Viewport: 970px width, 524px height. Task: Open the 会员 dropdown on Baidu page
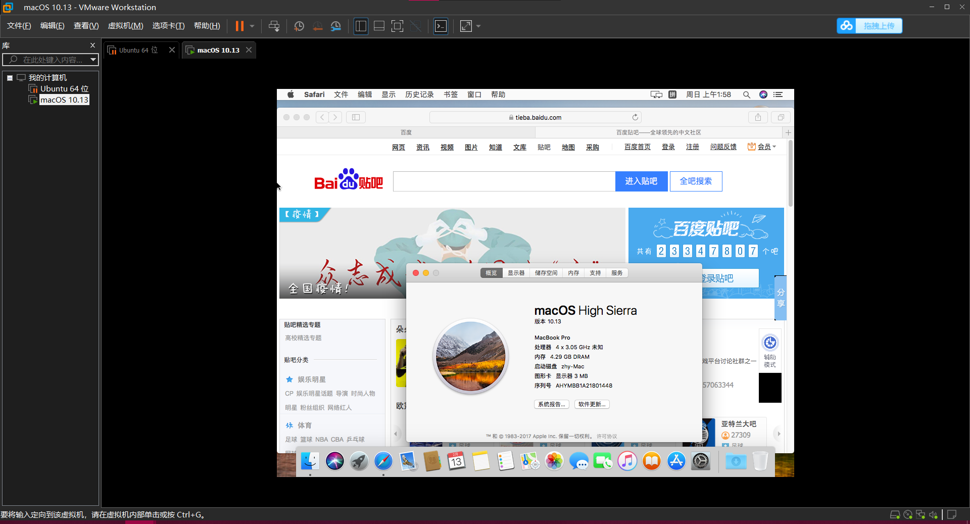pos(761,147)
